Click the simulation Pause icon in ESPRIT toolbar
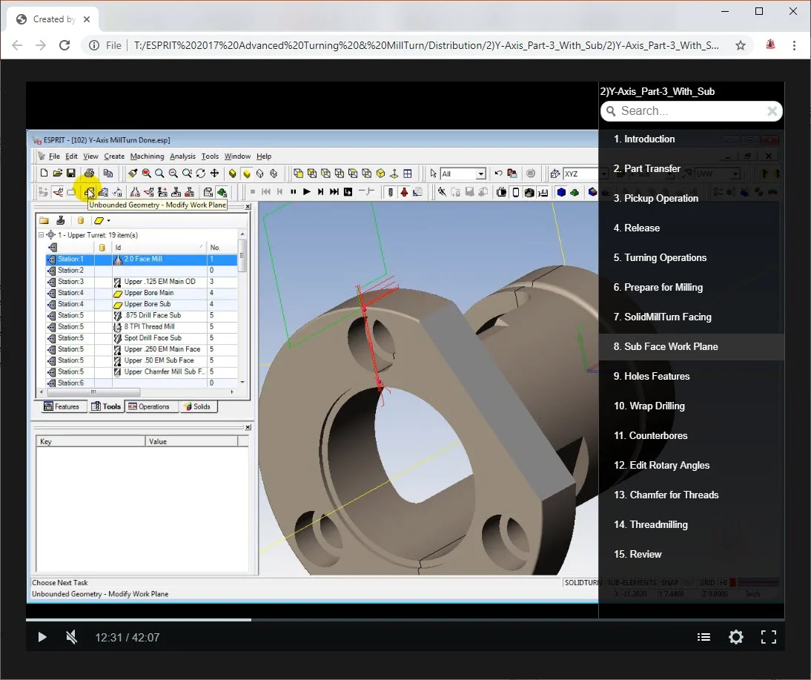Screen dimensions: 811x680 pos(294,192)
